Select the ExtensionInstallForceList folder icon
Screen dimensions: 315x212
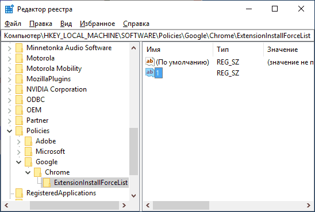point(47,183)
